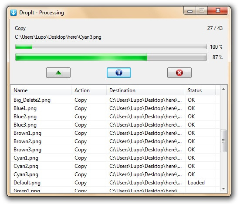Click the vertical scrollbar thumb

tap(223, 141)
